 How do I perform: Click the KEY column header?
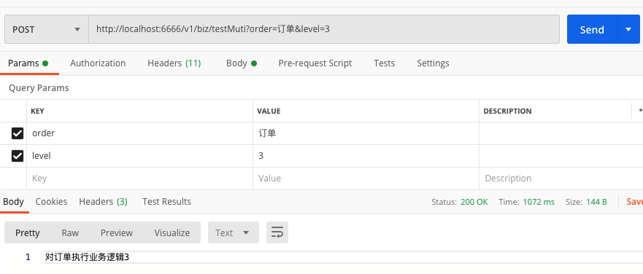pyautogui.click(x=37, y=111)
